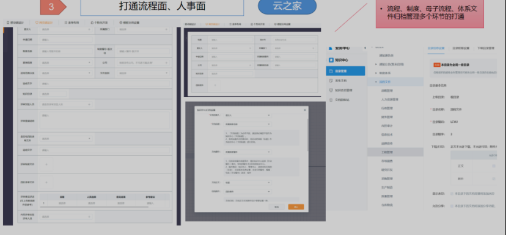This screenshot has height=235, width=506.
Task: Collapse the 流程文件 tree node
Action: (376, 82)
